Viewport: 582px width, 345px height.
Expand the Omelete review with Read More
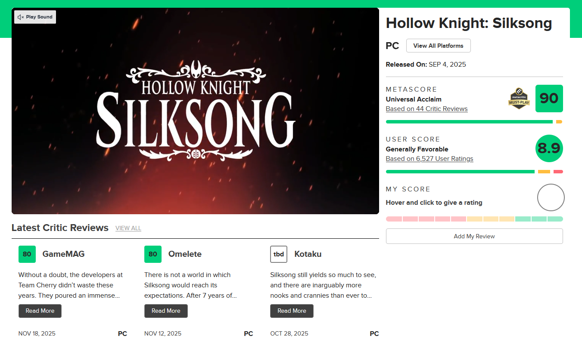[x=166, y=311]
